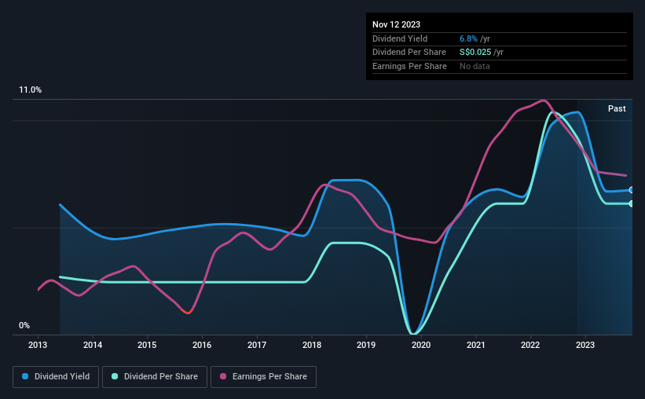Click the teal Dividend Per Share legend dot
Image resolution: width=645 pixels, height=399 pixels.
(115, 376)
